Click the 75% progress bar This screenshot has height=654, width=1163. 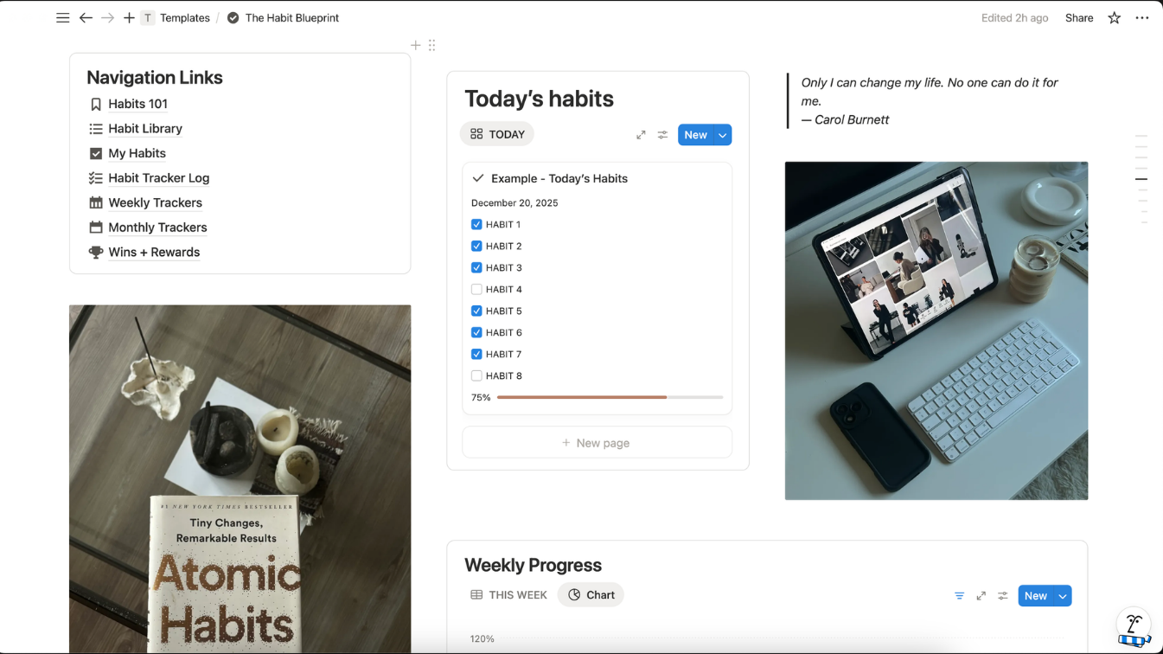610,397
